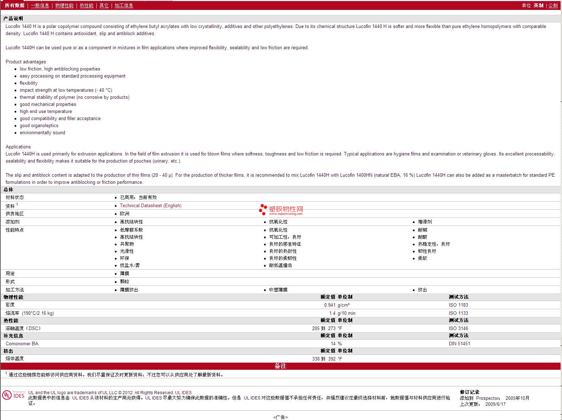Screen dimensions: 562x420
Task: Click the 14 % comonomer value
Action: click(336, 344)
